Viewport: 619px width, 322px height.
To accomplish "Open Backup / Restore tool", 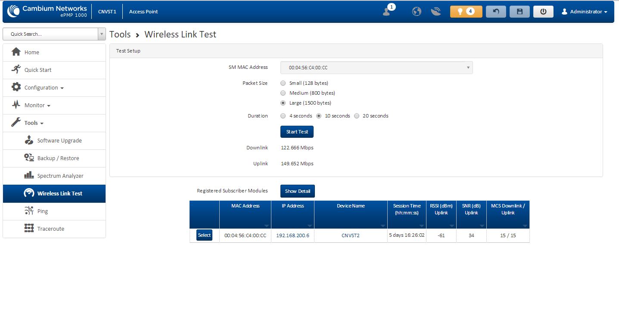I will pos(54,158).
